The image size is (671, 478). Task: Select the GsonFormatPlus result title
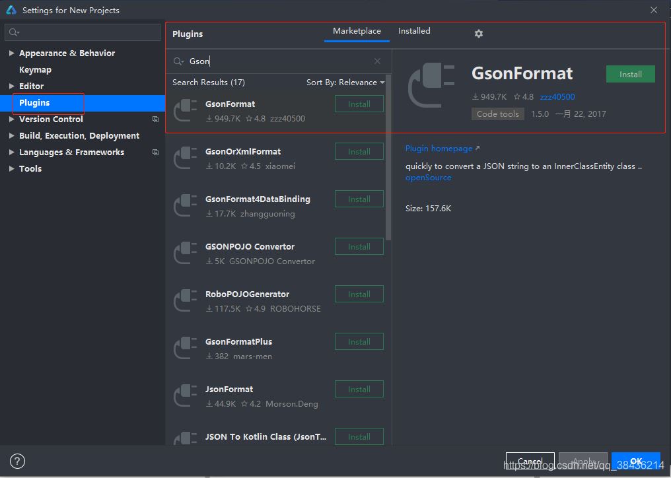[238, 341]
